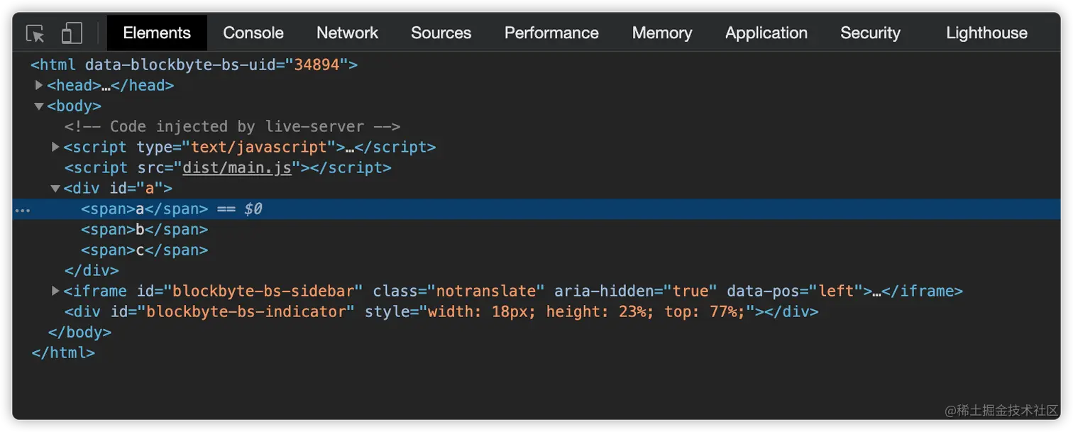Select the live-server comment line
The image size is (1073, 432).
[x=232, y=127]
